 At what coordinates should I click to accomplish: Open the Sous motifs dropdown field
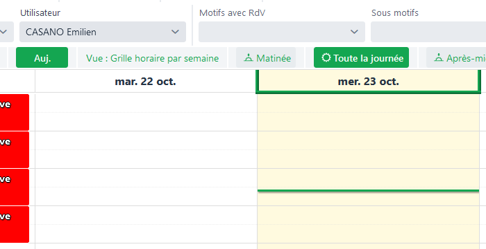[x=428, y=32]
